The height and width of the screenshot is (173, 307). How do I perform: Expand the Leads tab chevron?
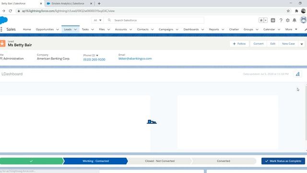[75, 29]
